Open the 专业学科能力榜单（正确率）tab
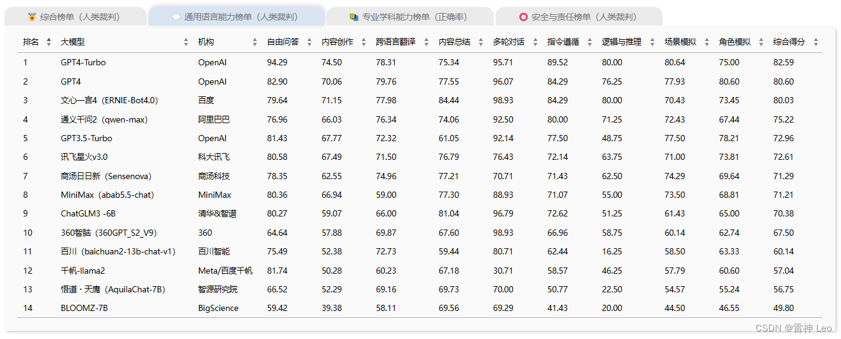This screenshot has width=841, height=339. point(409,17)
